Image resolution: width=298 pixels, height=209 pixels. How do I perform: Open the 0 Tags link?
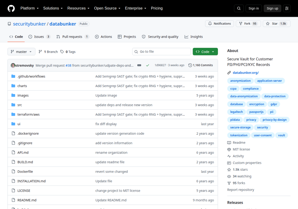point(68,52)
